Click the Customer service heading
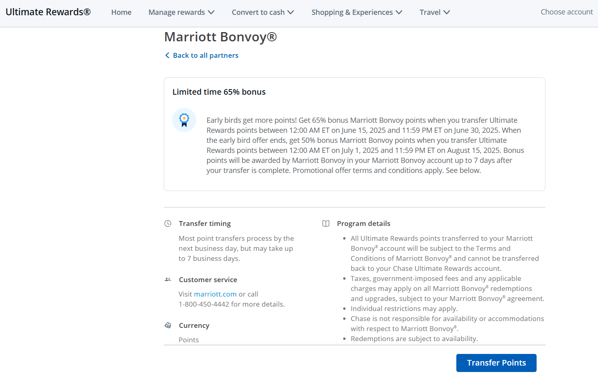 (208, 280)
